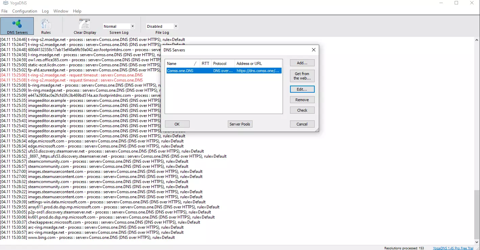Image resolution: width=480 pixels, height=250 pixels.
Task: Select the 600d4132358c17ab15ef48a6fb59a042 footprintdns log line
Action: pos(80,50)
